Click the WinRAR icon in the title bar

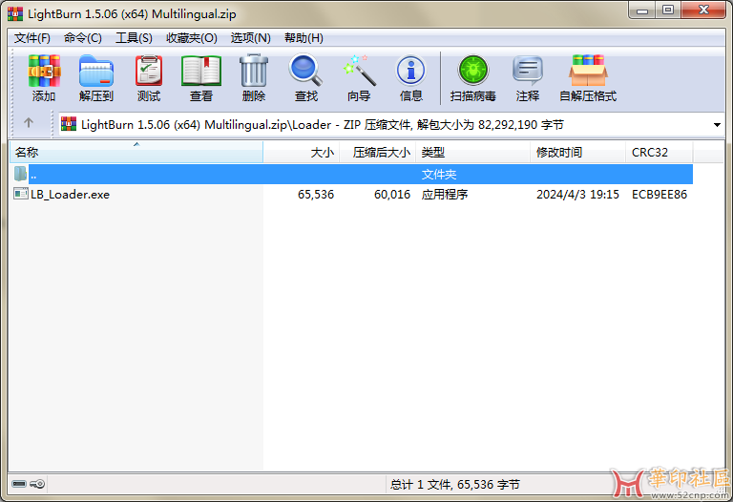(15, 13)
